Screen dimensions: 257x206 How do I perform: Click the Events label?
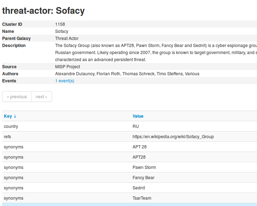(9, 81)
